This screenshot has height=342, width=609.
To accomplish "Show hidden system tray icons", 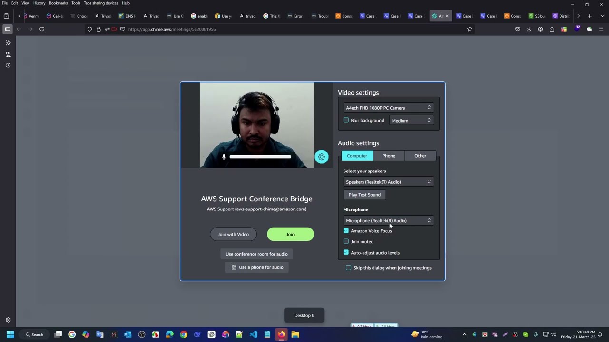I will click(464, 334).
